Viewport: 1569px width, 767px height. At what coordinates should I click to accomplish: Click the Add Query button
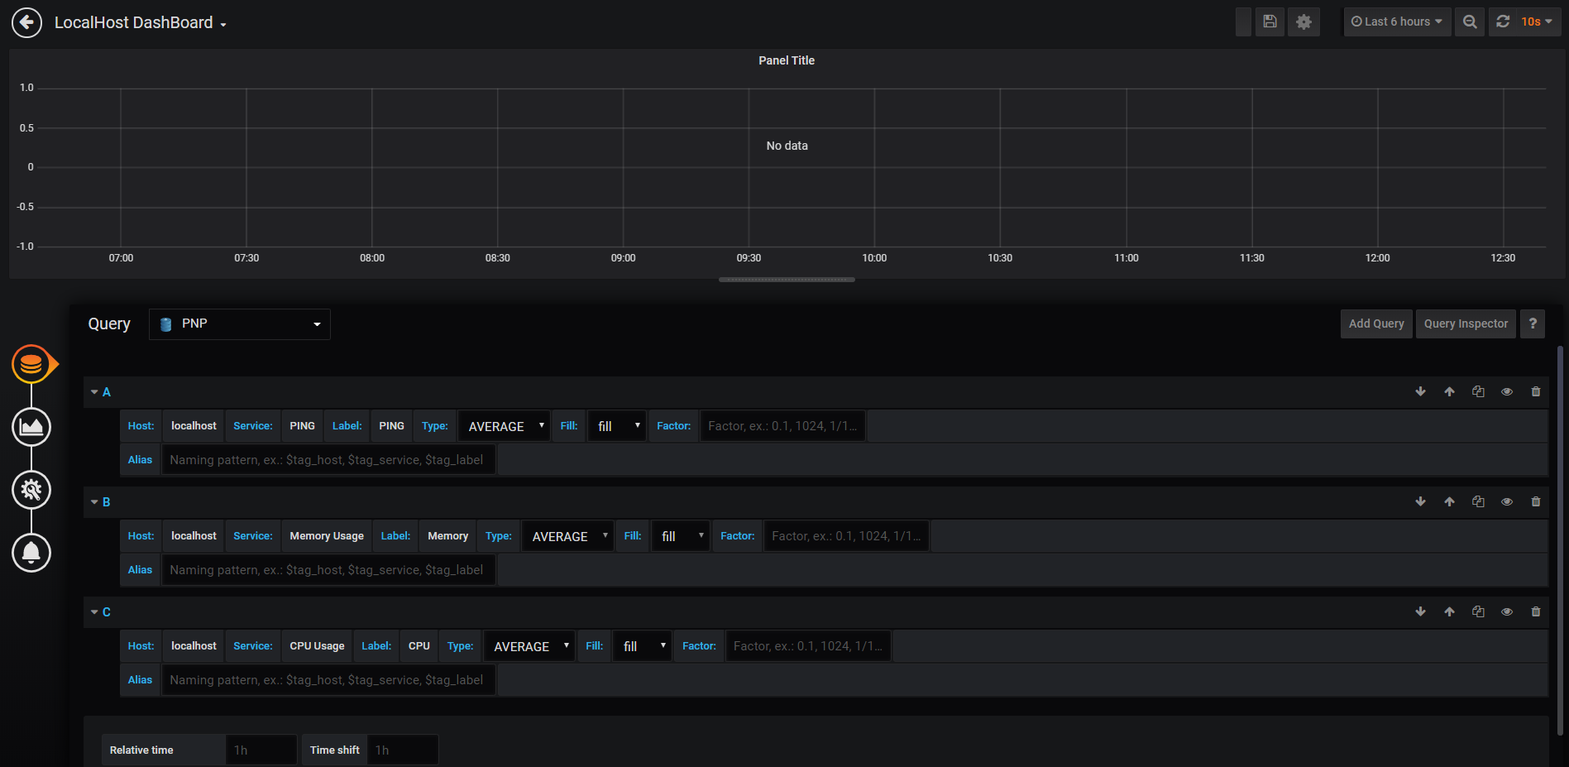(x=1376, y=324)
